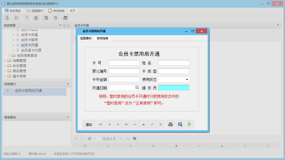Open print preview in the dialog toolbar
Image resolution: width=285 pixels, height=160 pixels.
(x=180, y=124)
